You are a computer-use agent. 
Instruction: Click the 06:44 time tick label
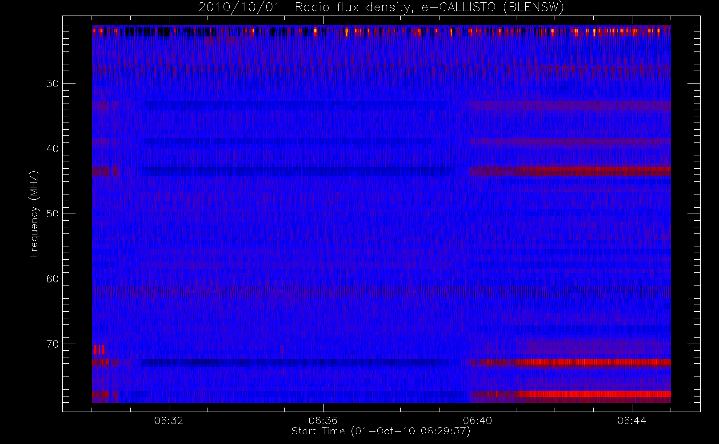point(631,420)
